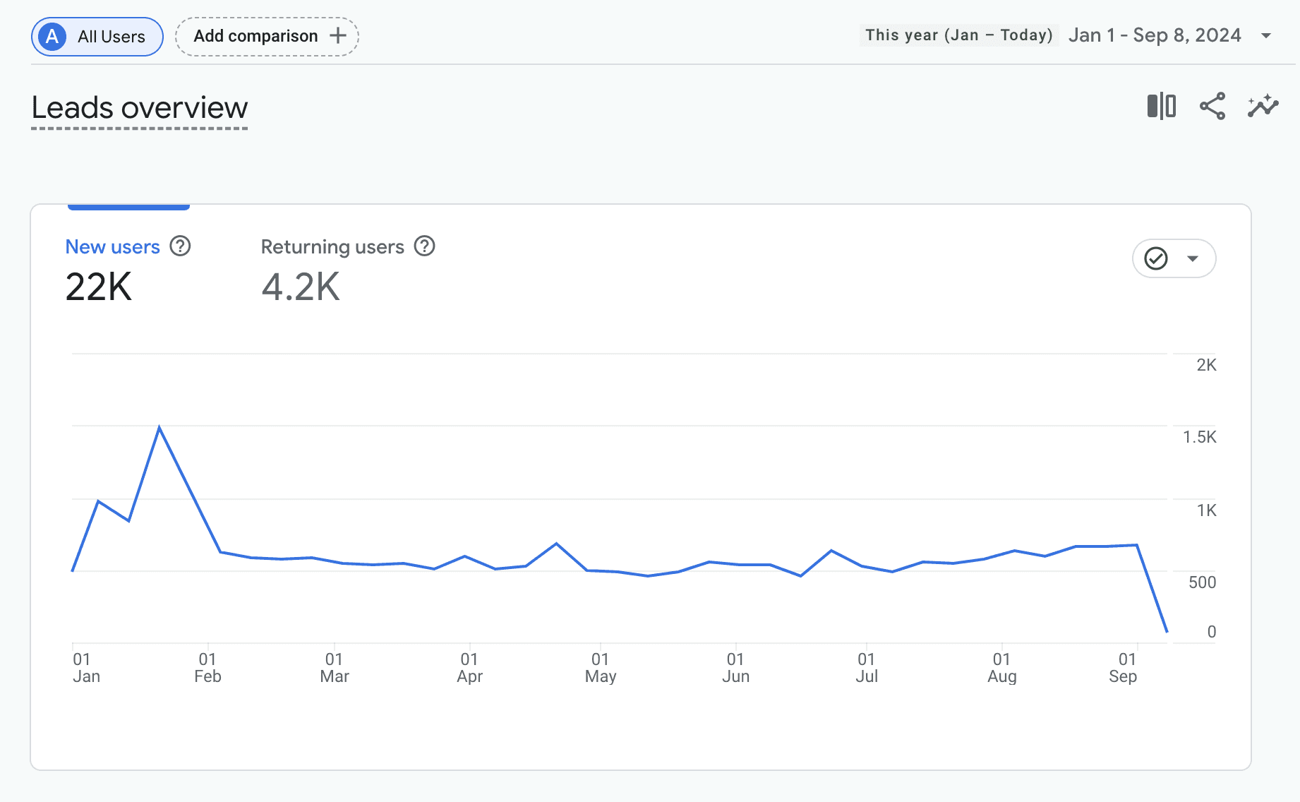1300x802 pixels.
Task: Open the Insights sparkle icon
Action: tap(1263, 107)
